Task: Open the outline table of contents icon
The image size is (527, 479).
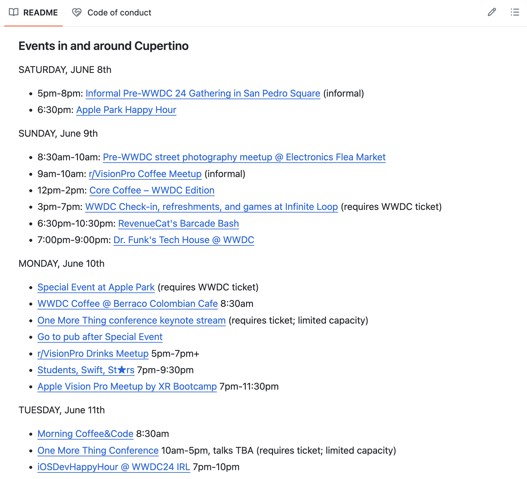Action: pyautogui.click(x=515, y=12)
